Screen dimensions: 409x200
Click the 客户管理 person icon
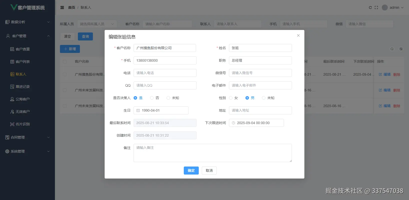pyautogui.click(x=8, y=36)
